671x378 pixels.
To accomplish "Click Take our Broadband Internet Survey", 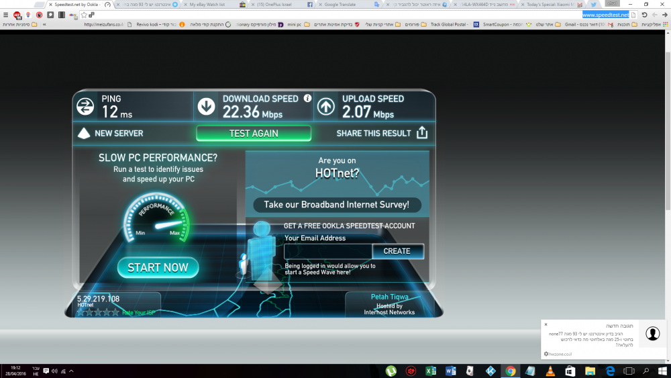I will pos(337,205).
